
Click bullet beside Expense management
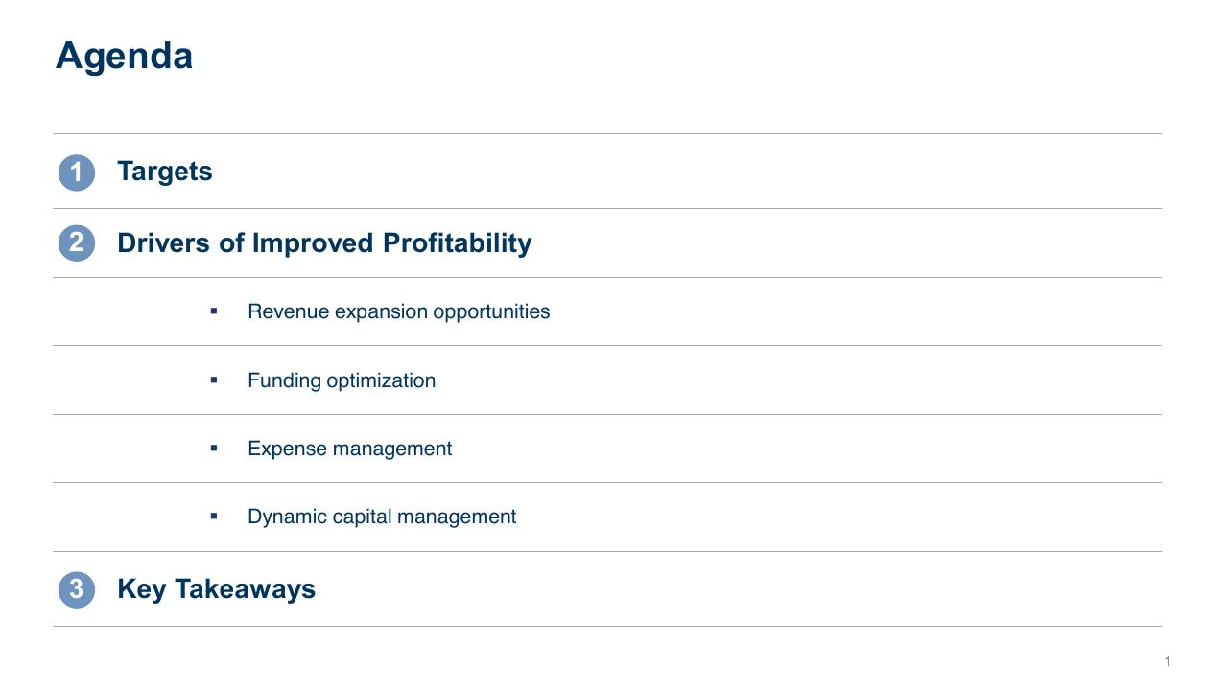(x=214, y=448)
